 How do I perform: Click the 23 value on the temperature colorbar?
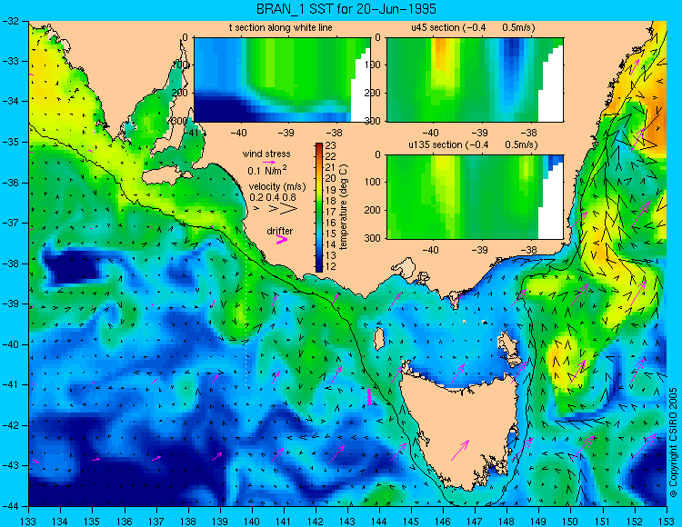coord(331,145)
